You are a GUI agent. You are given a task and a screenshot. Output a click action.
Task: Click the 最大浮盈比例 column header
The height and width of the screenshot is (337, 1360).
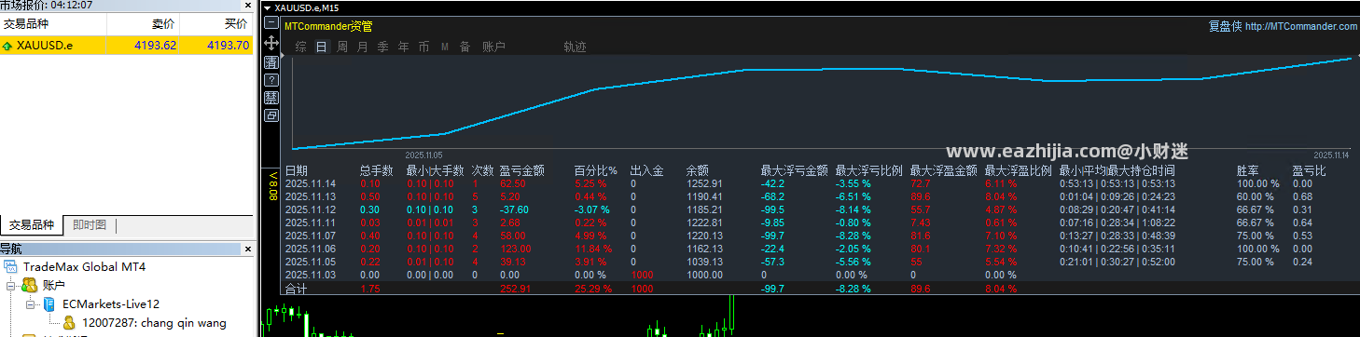[1019, 171]
